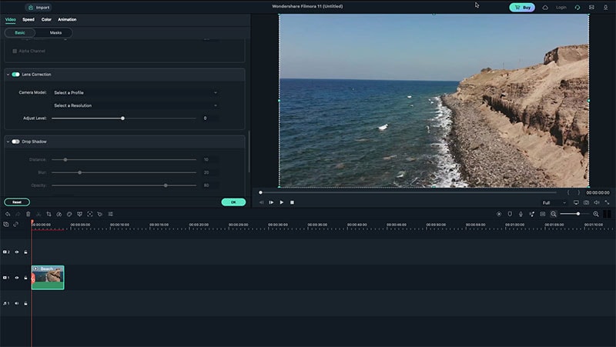Open the Full preview quality dropdown

554,202
